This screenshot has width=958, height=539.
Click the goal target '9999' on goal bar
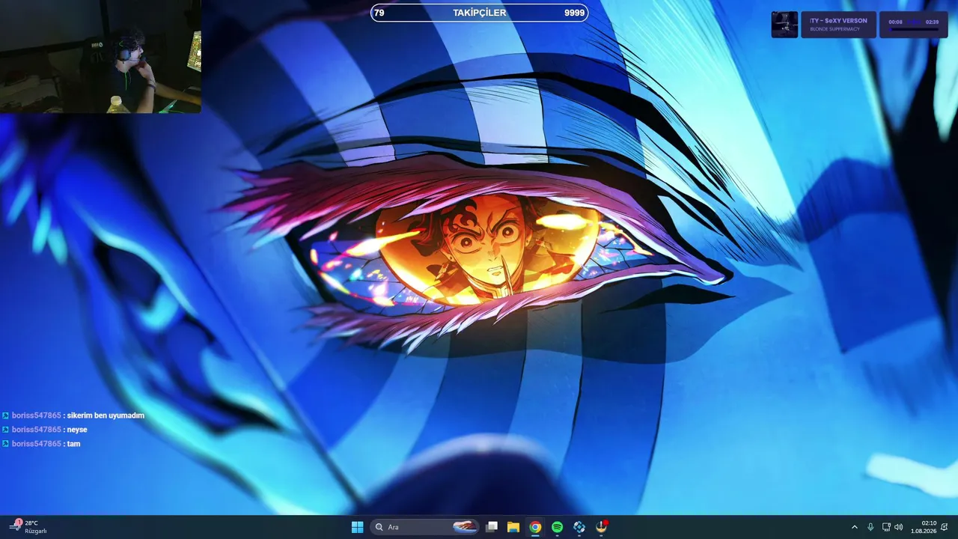(574, 13)
